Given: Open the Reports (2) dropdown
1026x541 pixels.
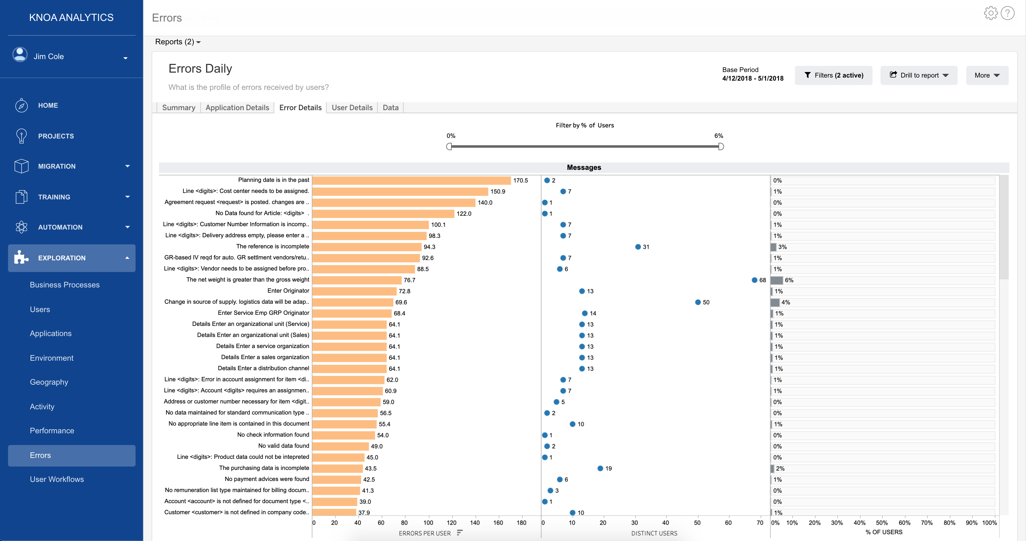Looking at the screenshot, I should coord(177,42).
